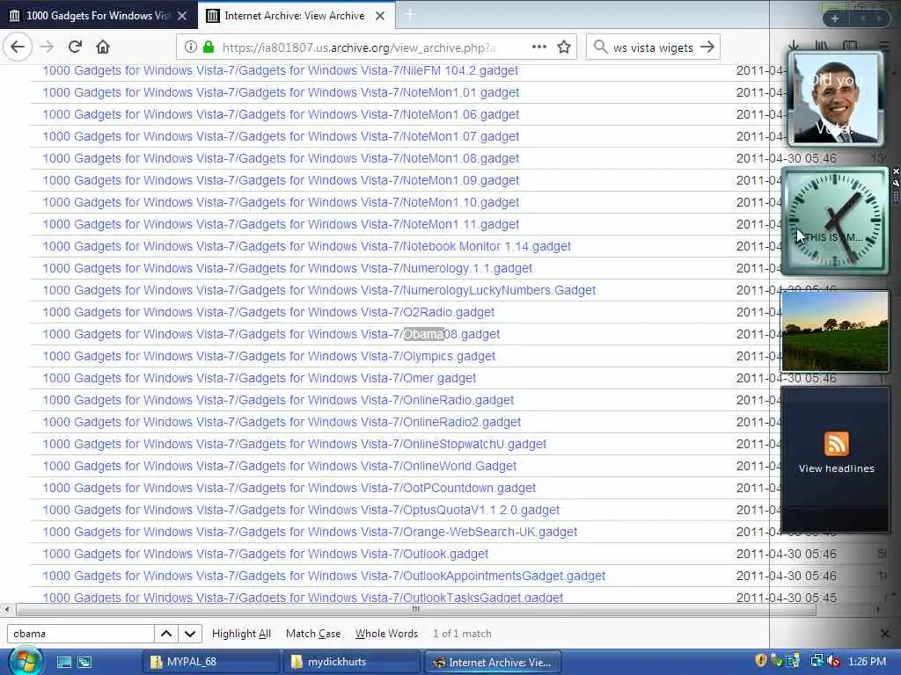Open the Outlook.gadget link

click(265, 554)
